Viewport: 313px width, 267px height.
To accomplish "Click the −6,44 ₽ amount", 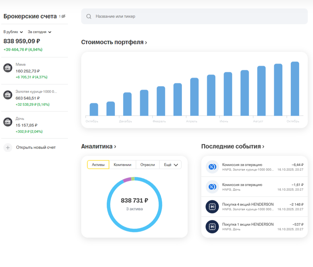I will click(x=298, y=165).
